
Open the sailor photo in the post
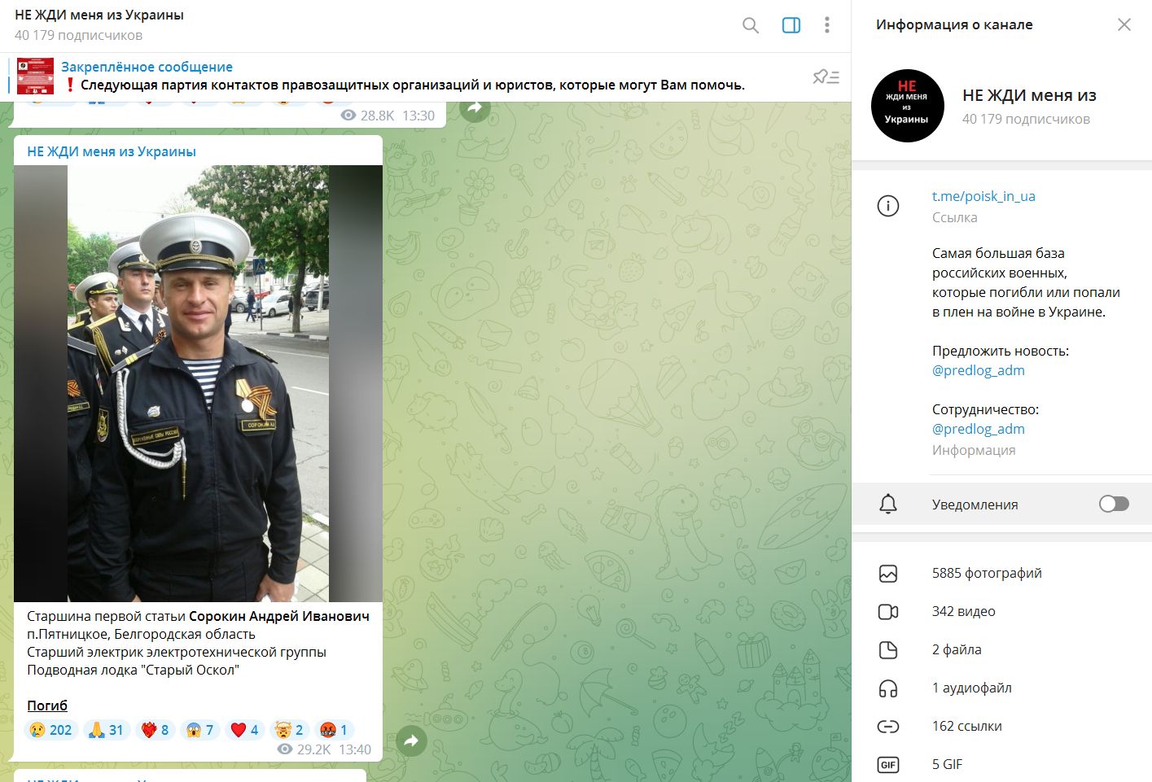[198, 383]
